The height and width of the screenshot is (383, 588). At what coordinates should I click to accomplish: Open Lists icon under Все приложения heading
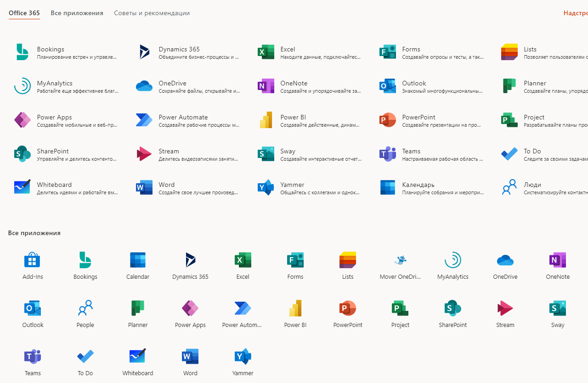point(348,260)
